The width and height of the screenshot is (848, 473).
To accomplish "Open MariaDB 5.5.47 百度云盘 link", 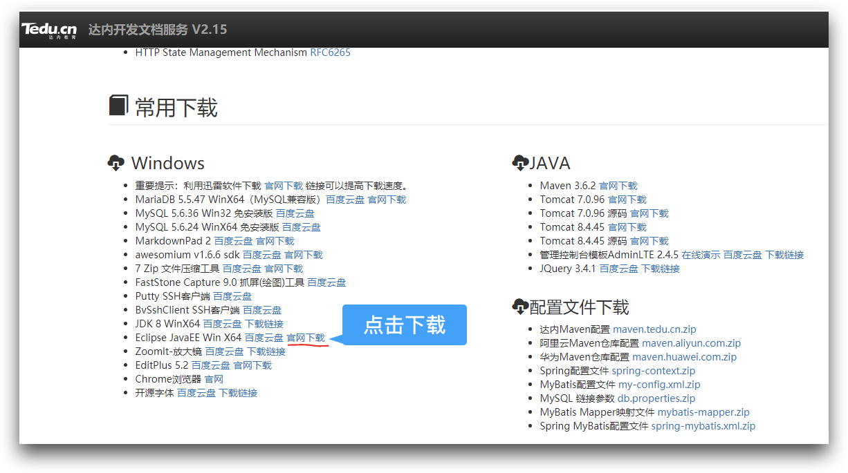I will 345,200.
